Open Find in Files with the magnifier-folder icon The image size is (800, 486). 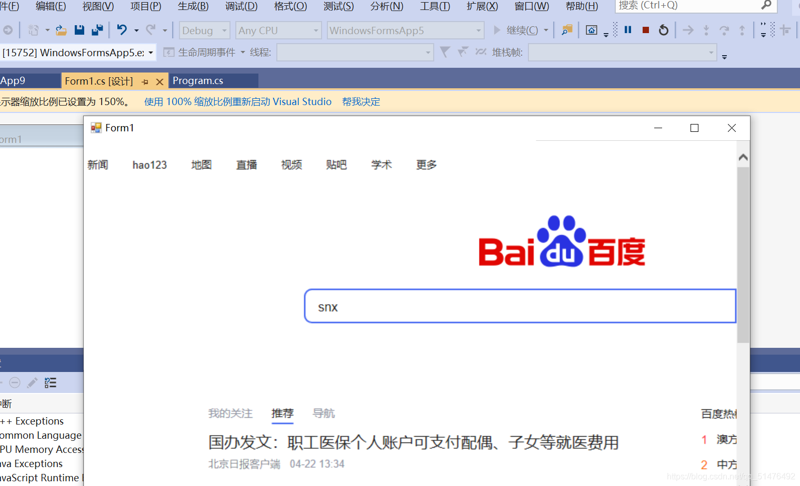567,30
